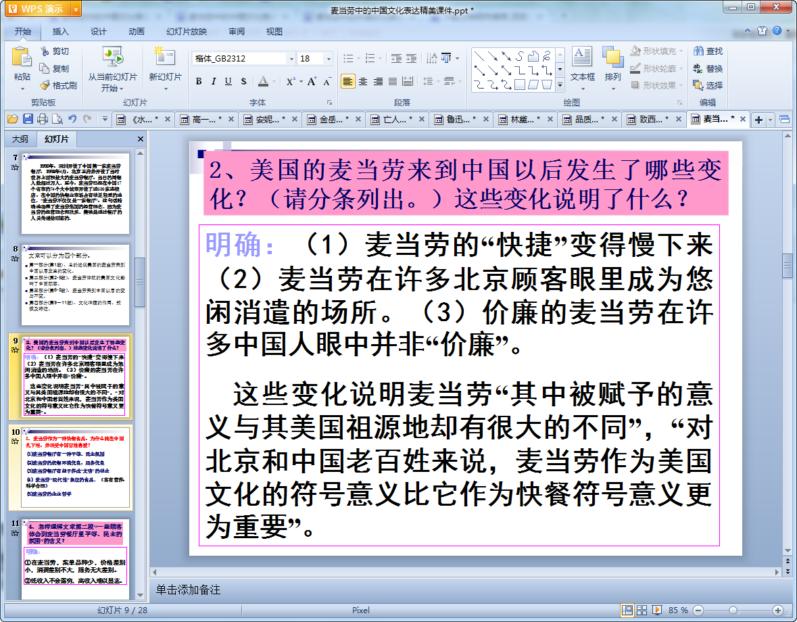Screen dimensions: 797x622
Task: Click the new document plus button
Action: pos(758,120)
